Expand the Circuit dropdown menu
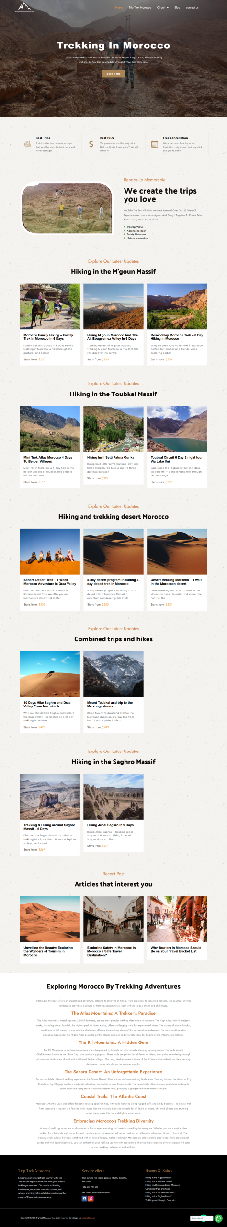This screenshot has width=227, height=1227. point(163,8)
